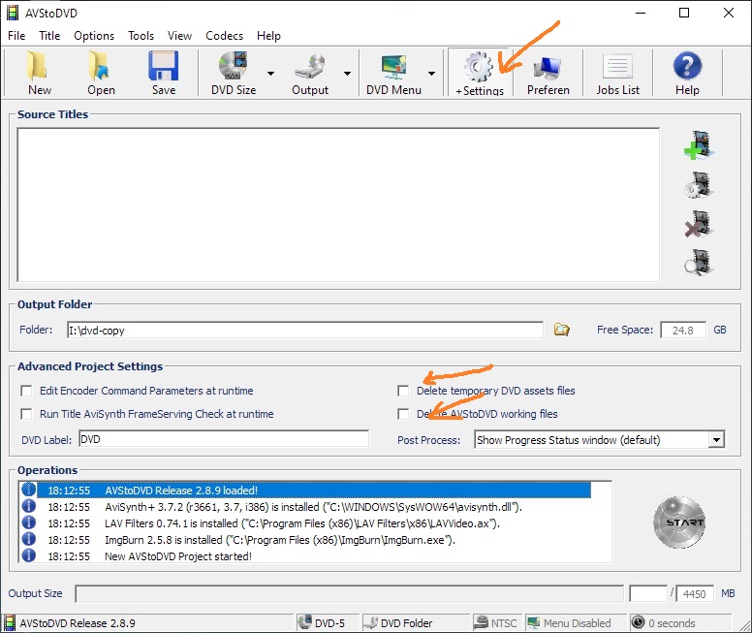752x633 pixels.
Task: Open the Post Process combo box
Action: point(600,439)
